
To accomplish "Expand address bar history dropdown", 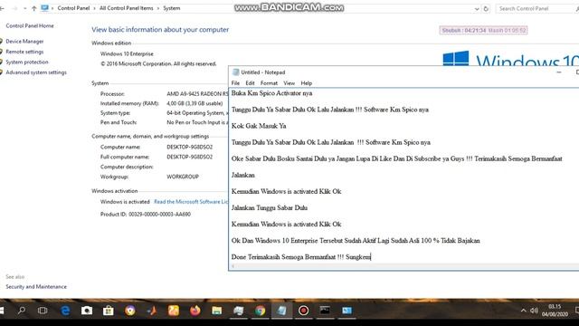I will (x=477, y=8).
